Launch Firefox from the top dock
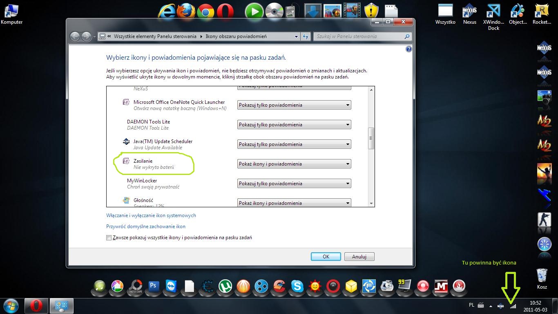This screenshot has height=314, width=558. coord(186,11)
